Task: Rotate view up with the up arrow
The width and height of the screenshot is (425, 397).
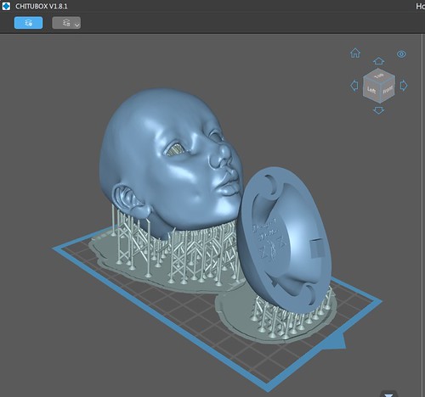Action: coord(378,61)
